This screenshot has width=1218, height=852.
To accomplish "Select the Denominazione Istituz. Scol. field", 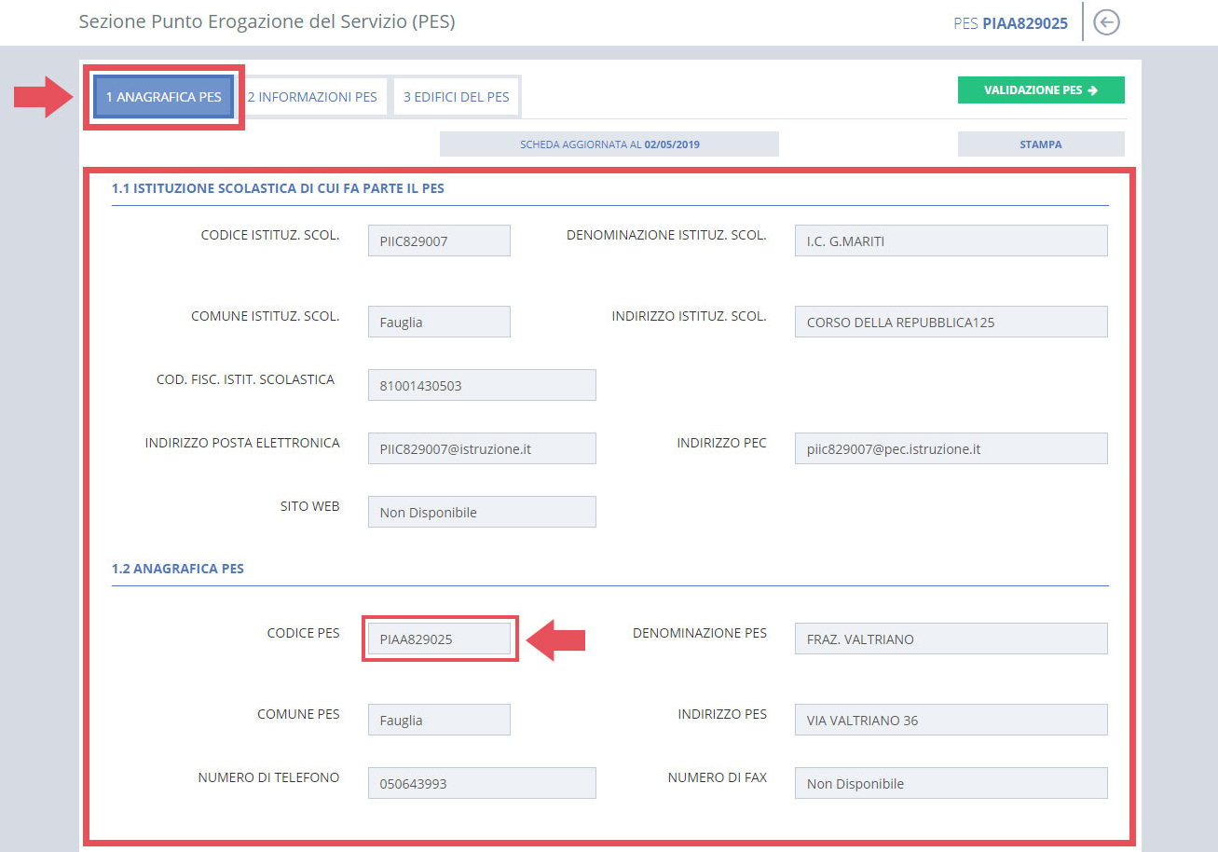I will pyautogui.click(x=951, y=240).
